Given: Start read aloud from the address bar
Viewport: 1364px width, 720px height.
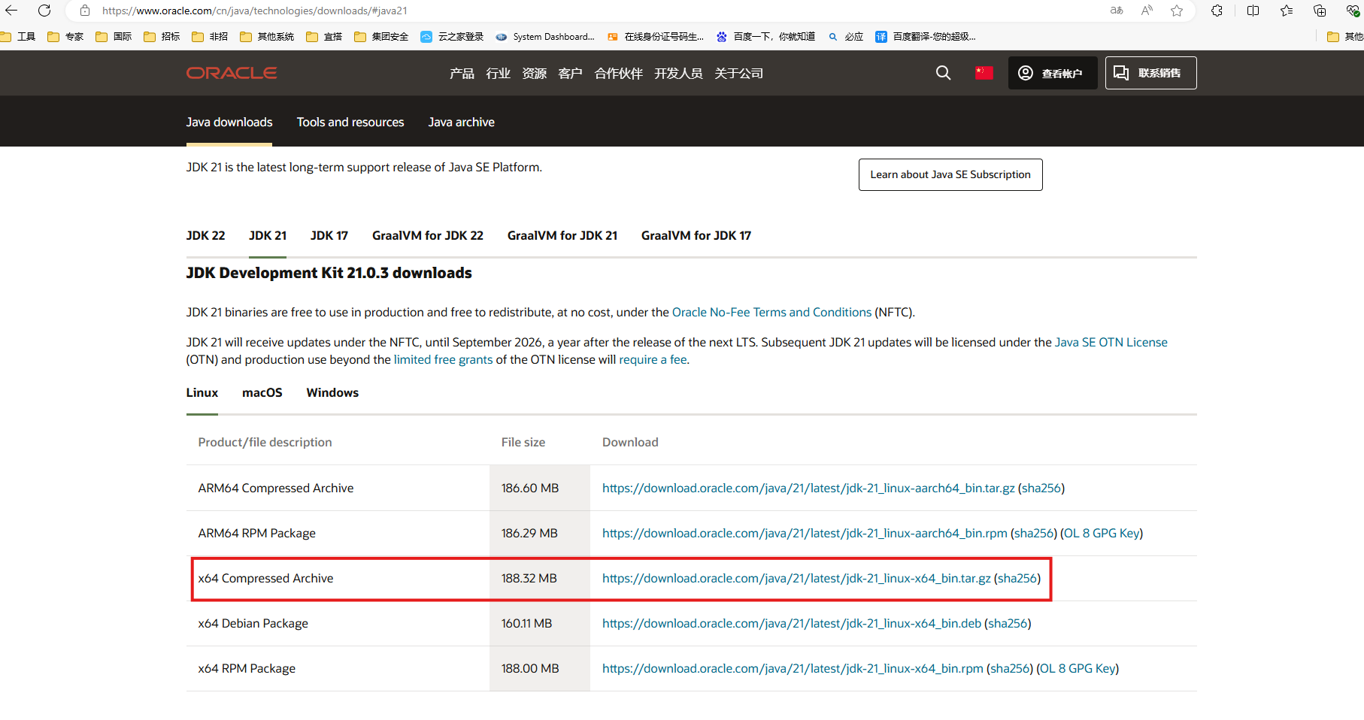Looking at the screenshot, I should click(x=1147, y=11).
